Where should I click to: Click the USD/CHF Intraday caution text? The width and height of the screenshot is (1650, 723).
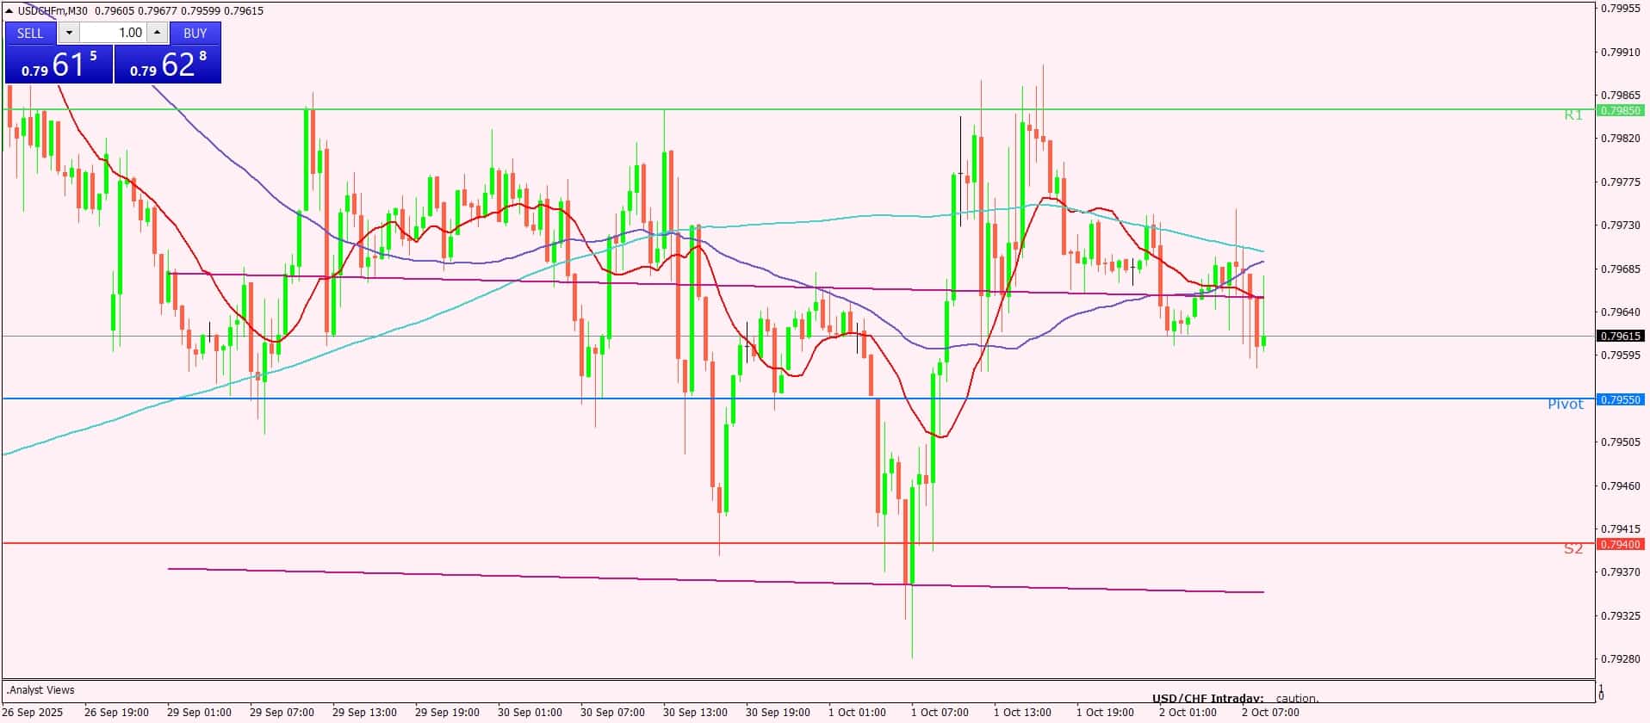pos(1235,699)
